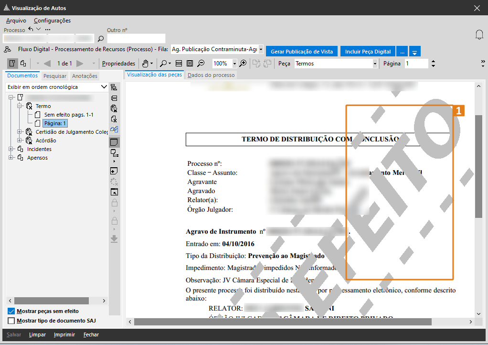This screenshot has height=345, width=488.
Task: Open the Arquivo menu
Action: (16, 21)
